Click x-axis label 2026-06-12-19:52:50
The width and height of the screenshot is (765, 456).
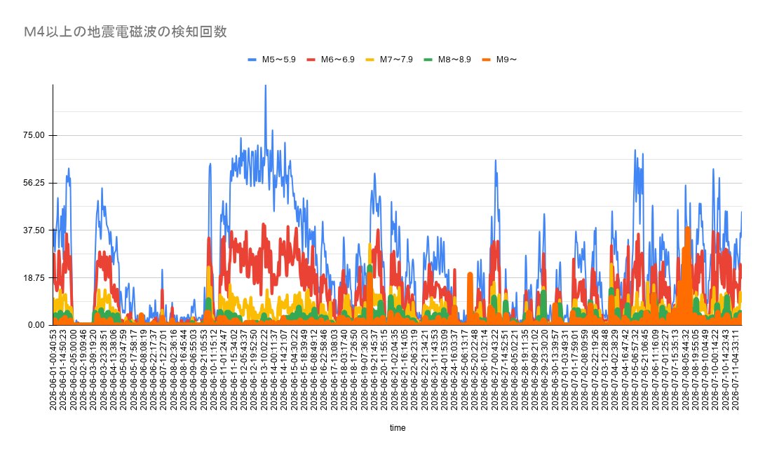click(253, 370)
